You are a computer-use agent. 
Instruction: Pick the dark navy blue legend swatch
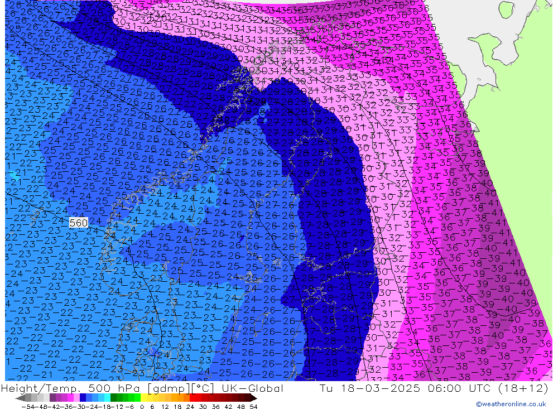click(x=83, y=398)
